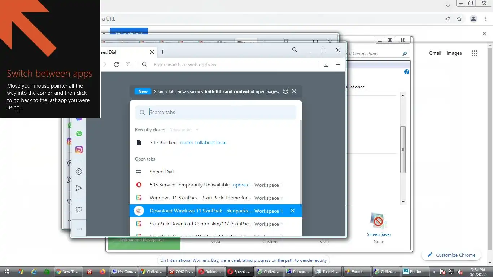Close the highlighted Download Windows 11 SkinPack tab
The height and width of the screenshot is (277, 493).
point(293,211)
